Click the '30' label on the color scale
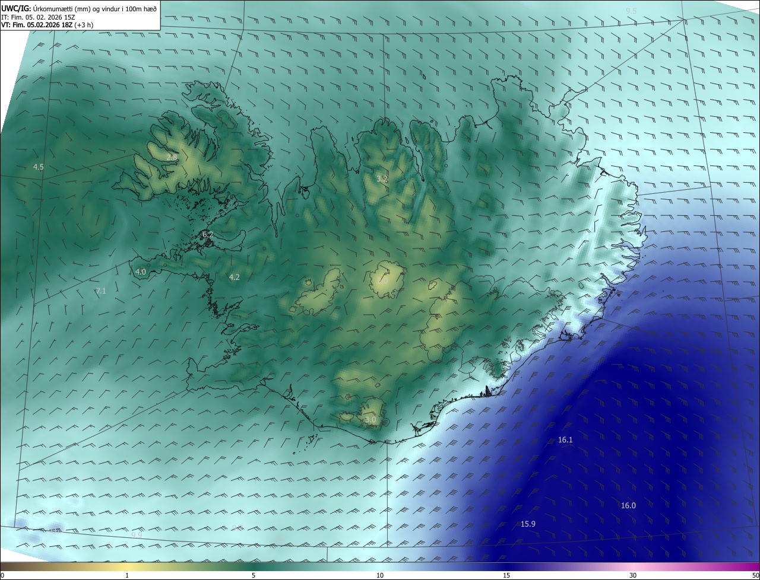Screen dimensions: 760x580 [633, 575]
